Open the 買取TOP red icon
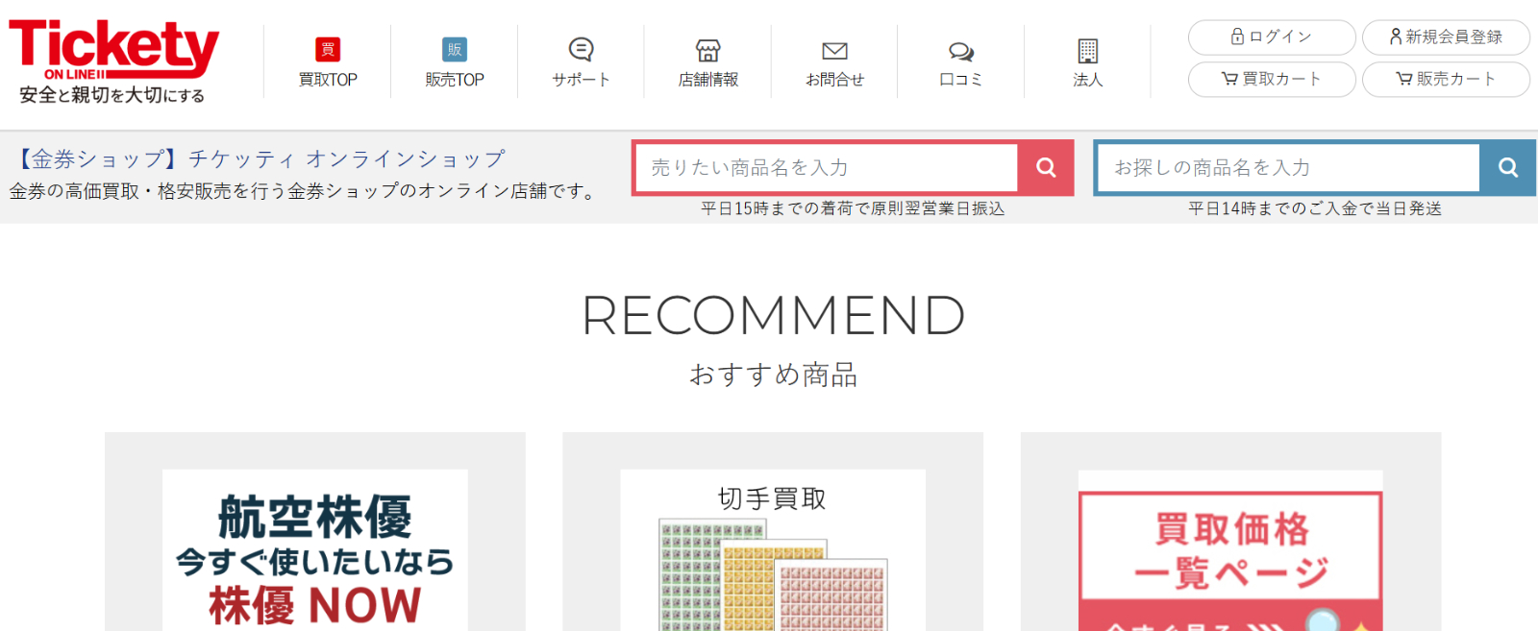1538x631 pixels. click(x=328, y=50)
